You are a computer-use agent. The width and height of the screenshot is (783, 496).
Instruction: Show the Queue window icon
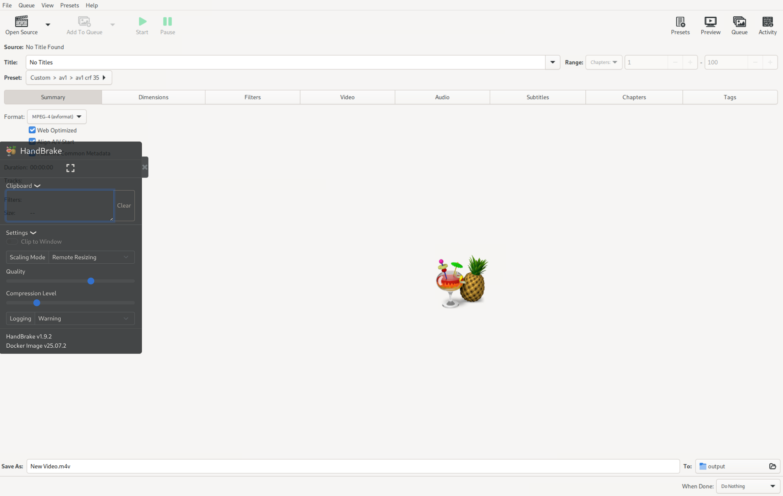[x=739, y=22]
